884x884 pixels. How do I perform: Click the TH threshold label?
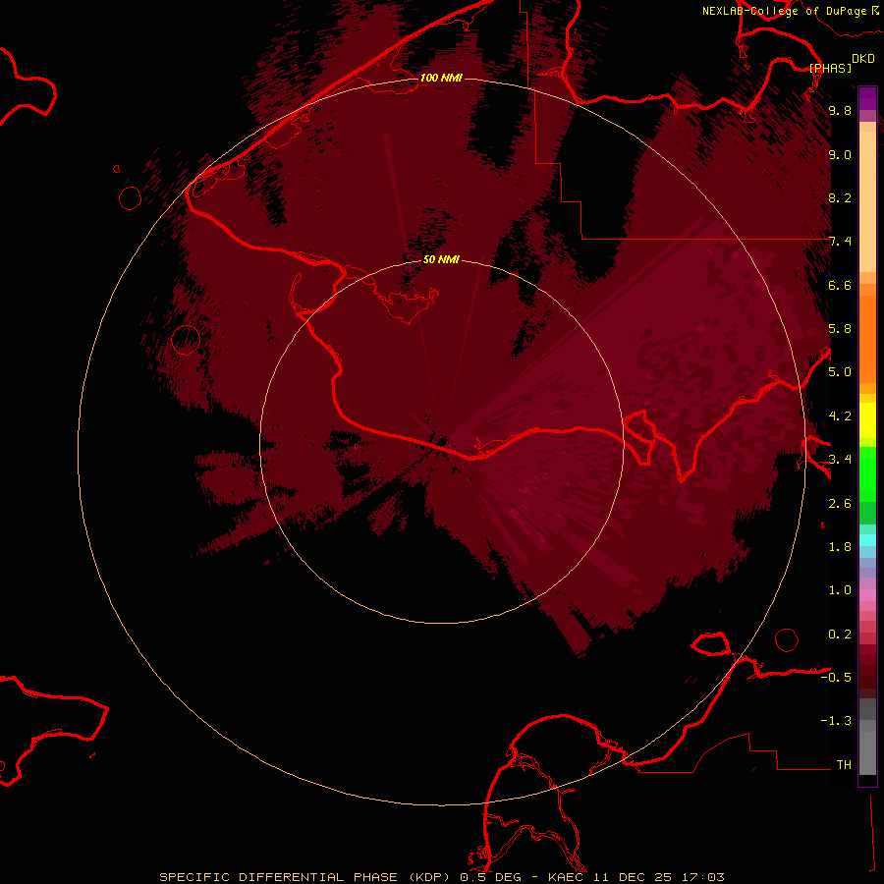pos(844,765)
